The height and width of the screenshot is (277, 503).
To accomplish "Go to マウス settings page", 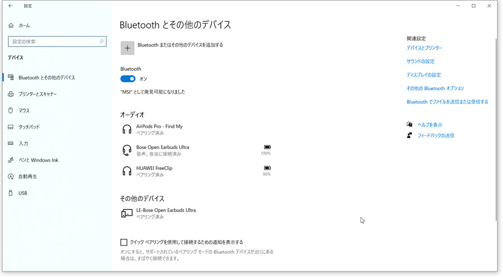I will (x=24, y=111).
